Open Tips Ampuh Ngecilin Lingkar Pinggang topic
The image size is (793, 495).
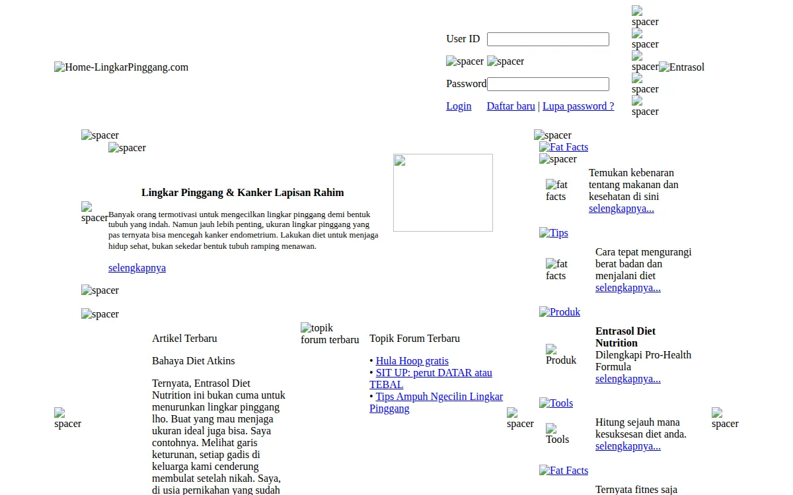point(436,403)
